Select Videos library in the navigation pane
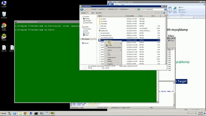Screen dimensions: 206x116 [x=86, y=35]
